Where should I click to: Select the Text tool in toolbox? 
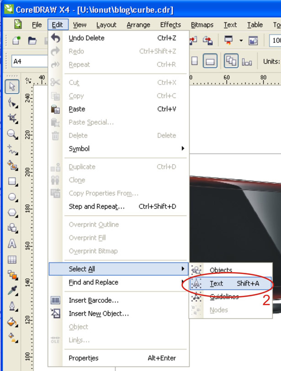[x=12, y=244]
